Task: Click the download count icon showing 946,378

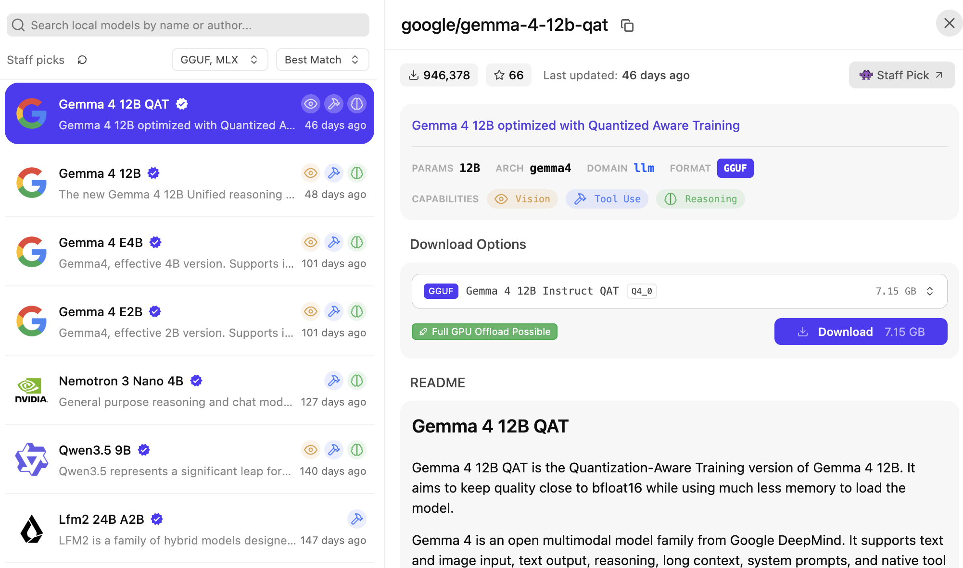Action: 413,75
